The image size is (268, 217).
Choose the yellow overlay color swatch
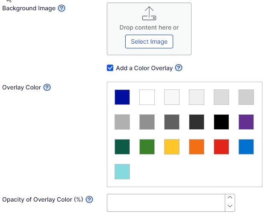[x=172, y=147]
